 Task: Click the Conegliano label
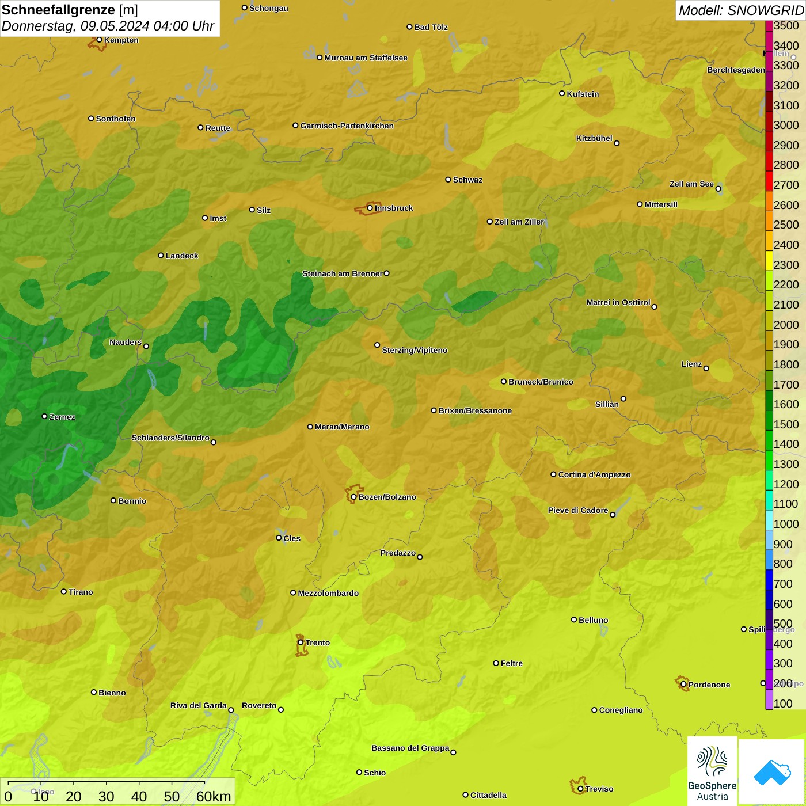[621, 710]
